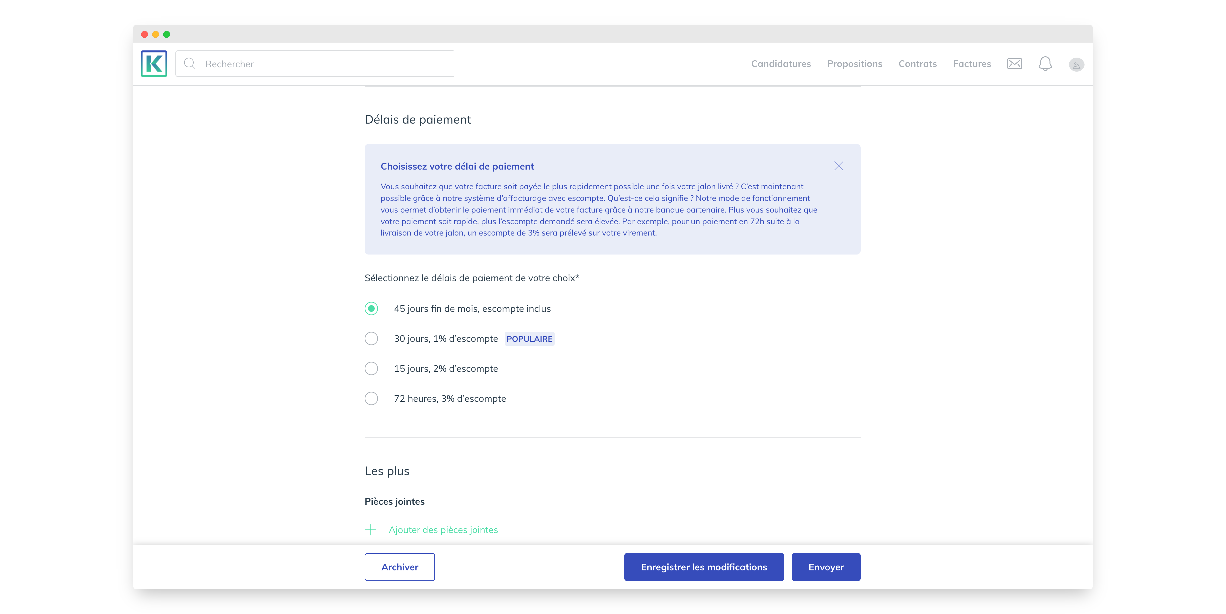This screenshot has width=1226, height=614.
Task: Navigate to Contrats
Action: 917,64
